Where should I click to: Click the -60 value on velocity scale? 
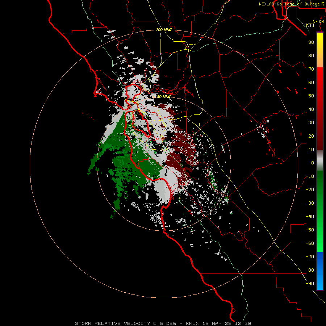[310, 243]
